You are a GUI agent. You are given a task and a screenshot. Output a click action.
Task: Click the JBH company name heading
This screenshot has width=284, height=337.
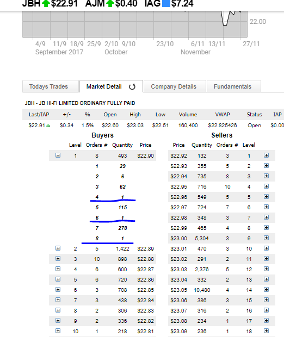(x=80, y=103)
